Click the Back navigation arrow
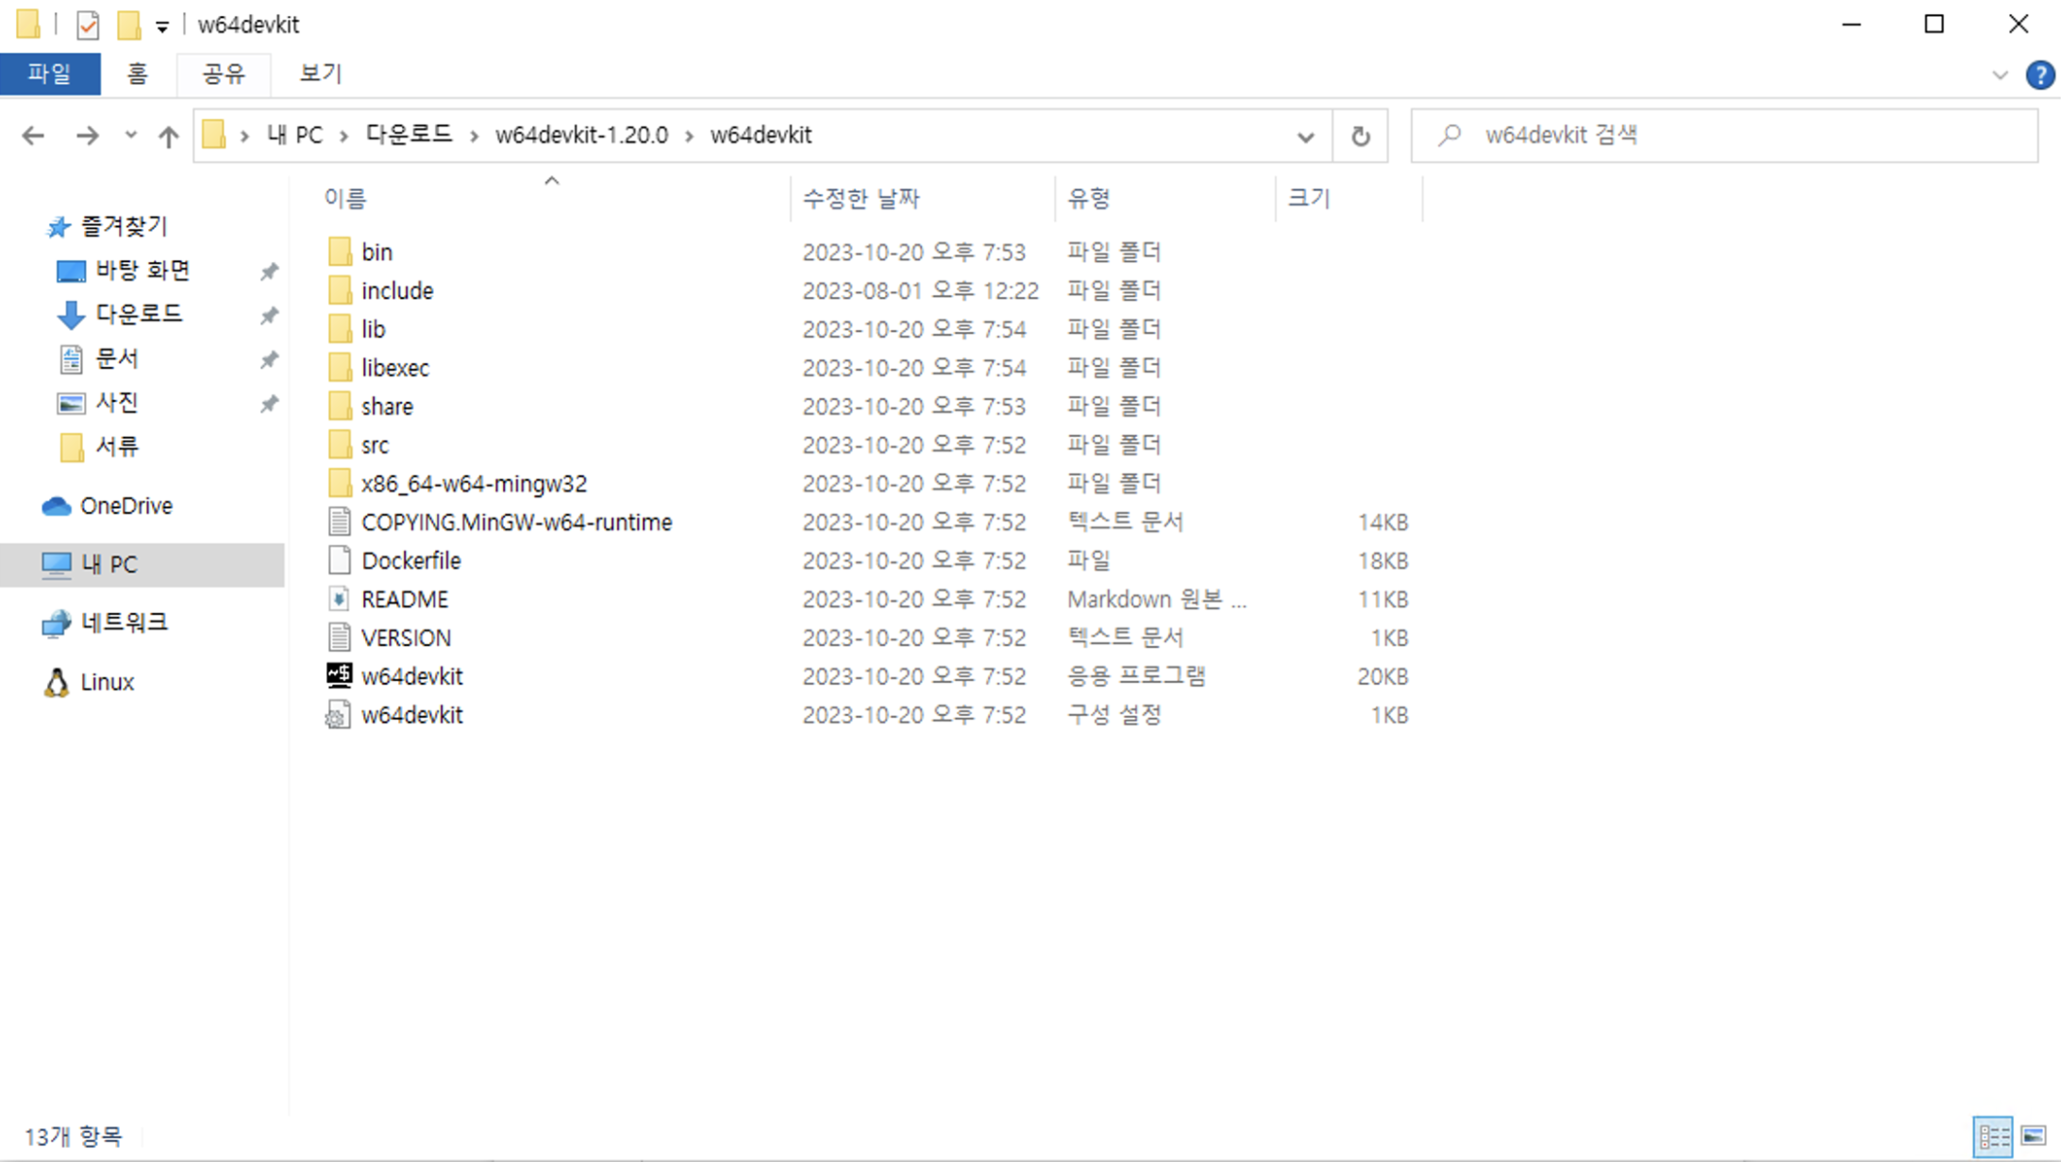 [33, 136]
